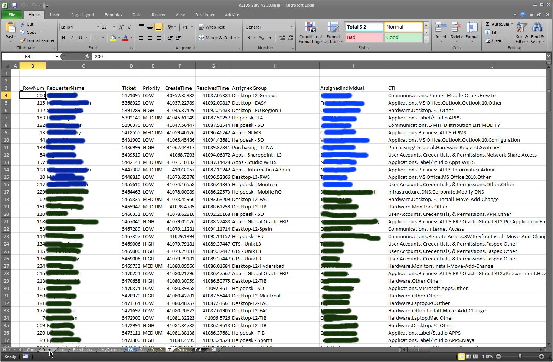
Task: Switch to the Page Layout ribbon tab
Action: click(83, 15)
